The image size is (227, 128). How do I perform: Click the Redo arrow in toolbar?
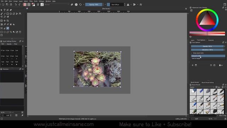pyautogui.click(x=20, y=5)
